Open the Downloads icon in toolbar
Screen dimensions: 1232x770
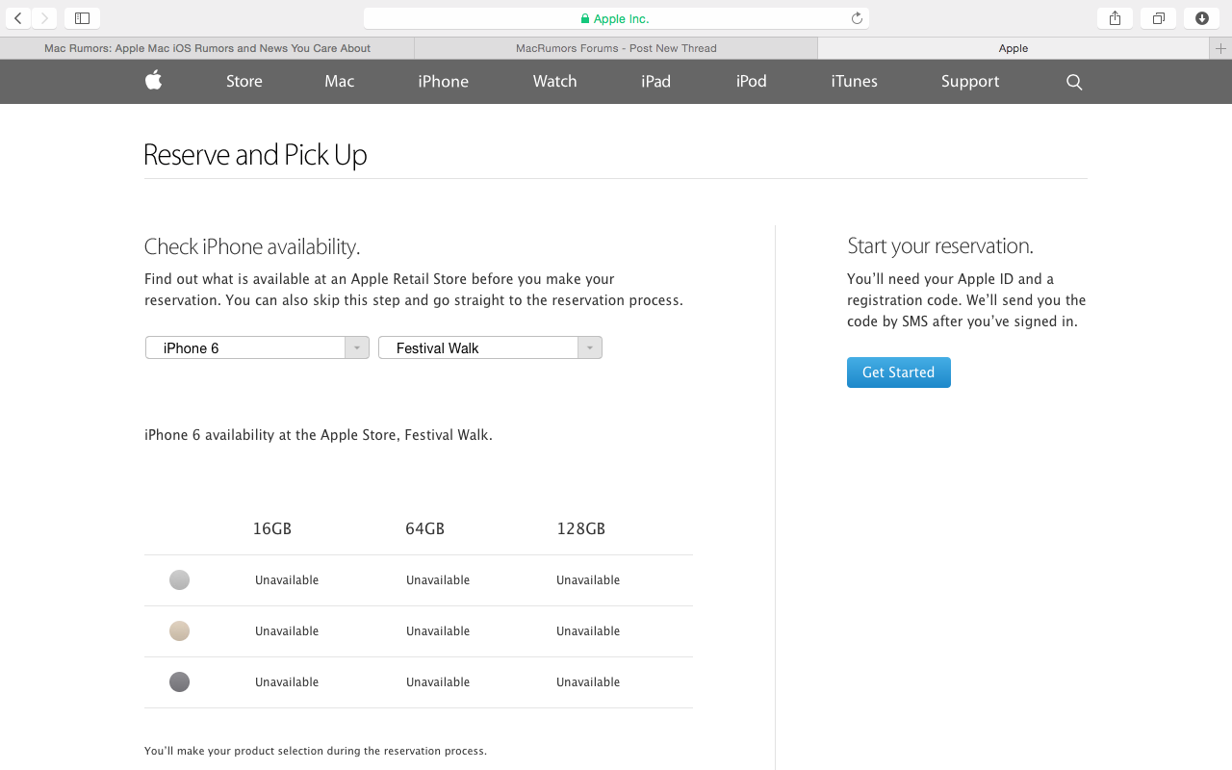tap(1202, 18)
